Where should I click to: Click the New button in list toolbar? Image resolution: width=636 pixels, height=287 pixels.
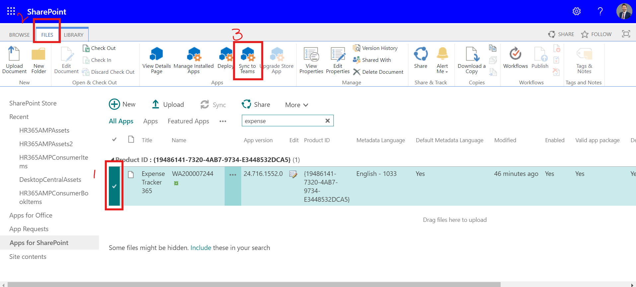point(122,104)
